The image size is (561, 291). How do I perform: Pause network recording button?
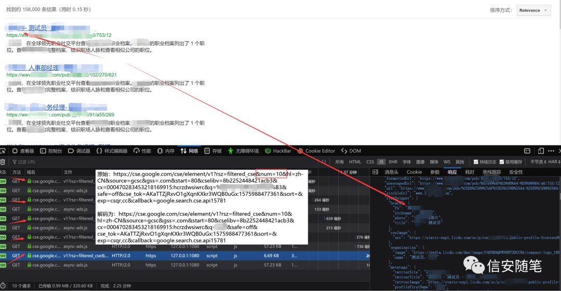324,162
